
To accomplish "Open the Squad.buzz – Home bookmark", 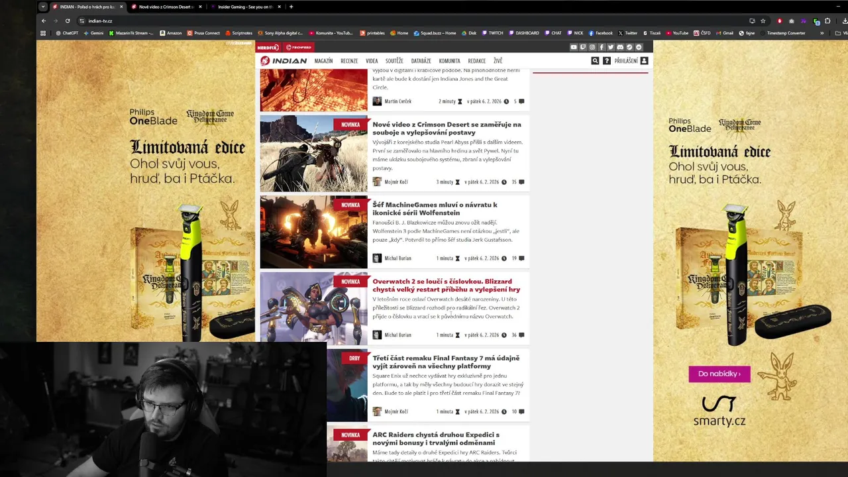I will (435, 33).
